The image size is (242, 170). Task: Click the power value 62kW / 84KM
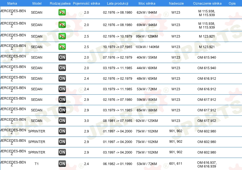pyautogui.click(x=147, y=12)
